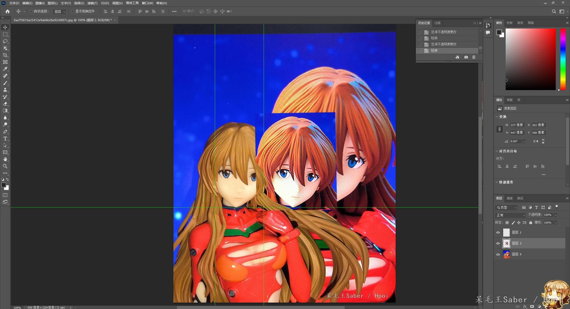Enable the 显示变换控件 checkbox
The image size is (570, 309).
tap(73, 11)
